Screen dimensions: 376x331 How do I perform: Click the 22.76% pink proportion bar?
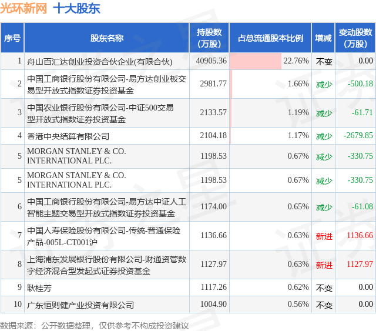point(256,61)
